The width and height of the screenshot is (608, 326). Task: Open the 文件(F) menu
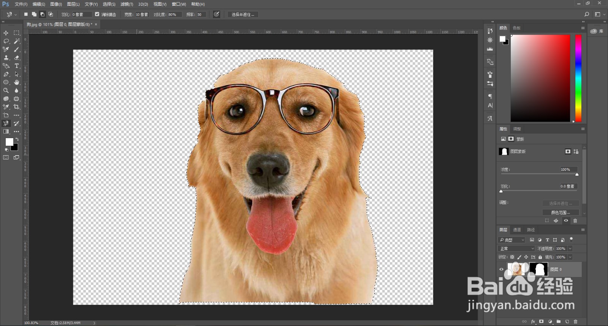click(21, 4)
